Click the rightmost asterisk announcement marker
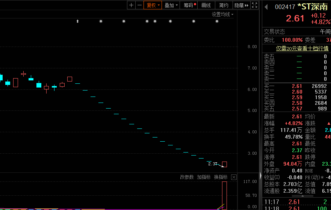The height and width of the screenshot is (210, 331). coord(217,21)
